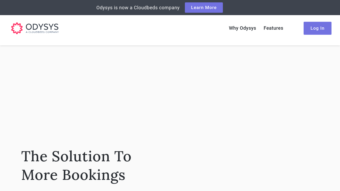Open the Why Odysys menu item
The width and height of the screenshot is (340, 191).
242,28
